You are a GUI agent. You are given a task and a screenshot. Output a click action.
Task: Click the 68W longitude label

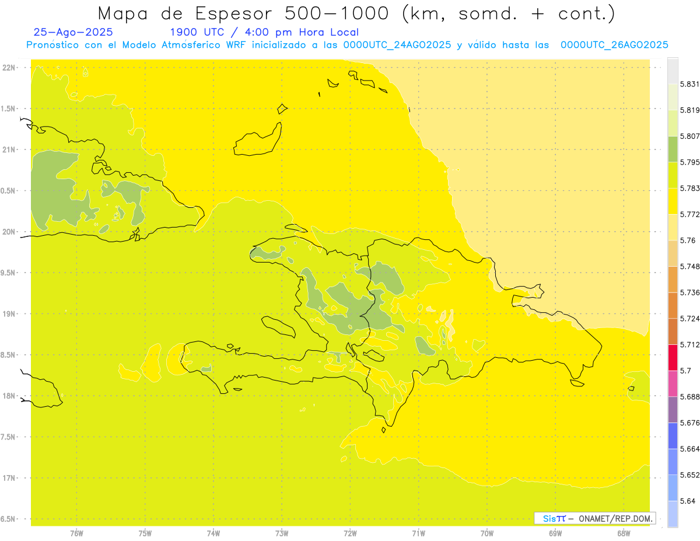[623, 533]
